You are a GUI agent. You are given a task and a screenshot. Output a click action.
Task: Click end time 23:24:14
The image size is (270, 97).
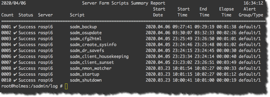click(204, 57)
